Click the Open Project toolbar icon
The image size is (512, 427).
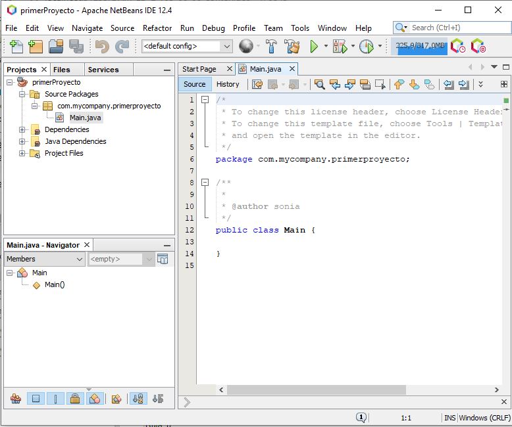coord(56,46)
